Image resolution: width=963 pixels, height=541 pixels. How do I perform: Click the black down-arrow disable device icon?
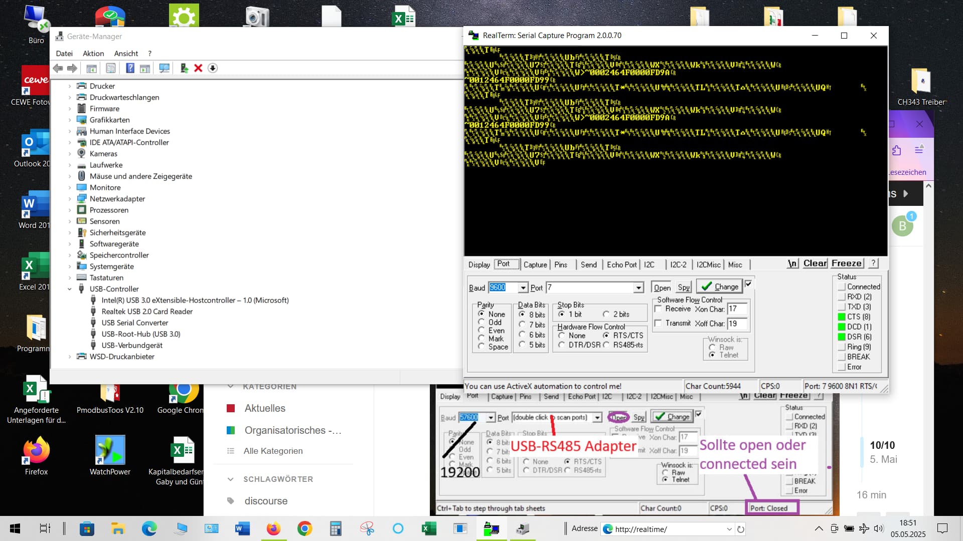tap(213, 68)
